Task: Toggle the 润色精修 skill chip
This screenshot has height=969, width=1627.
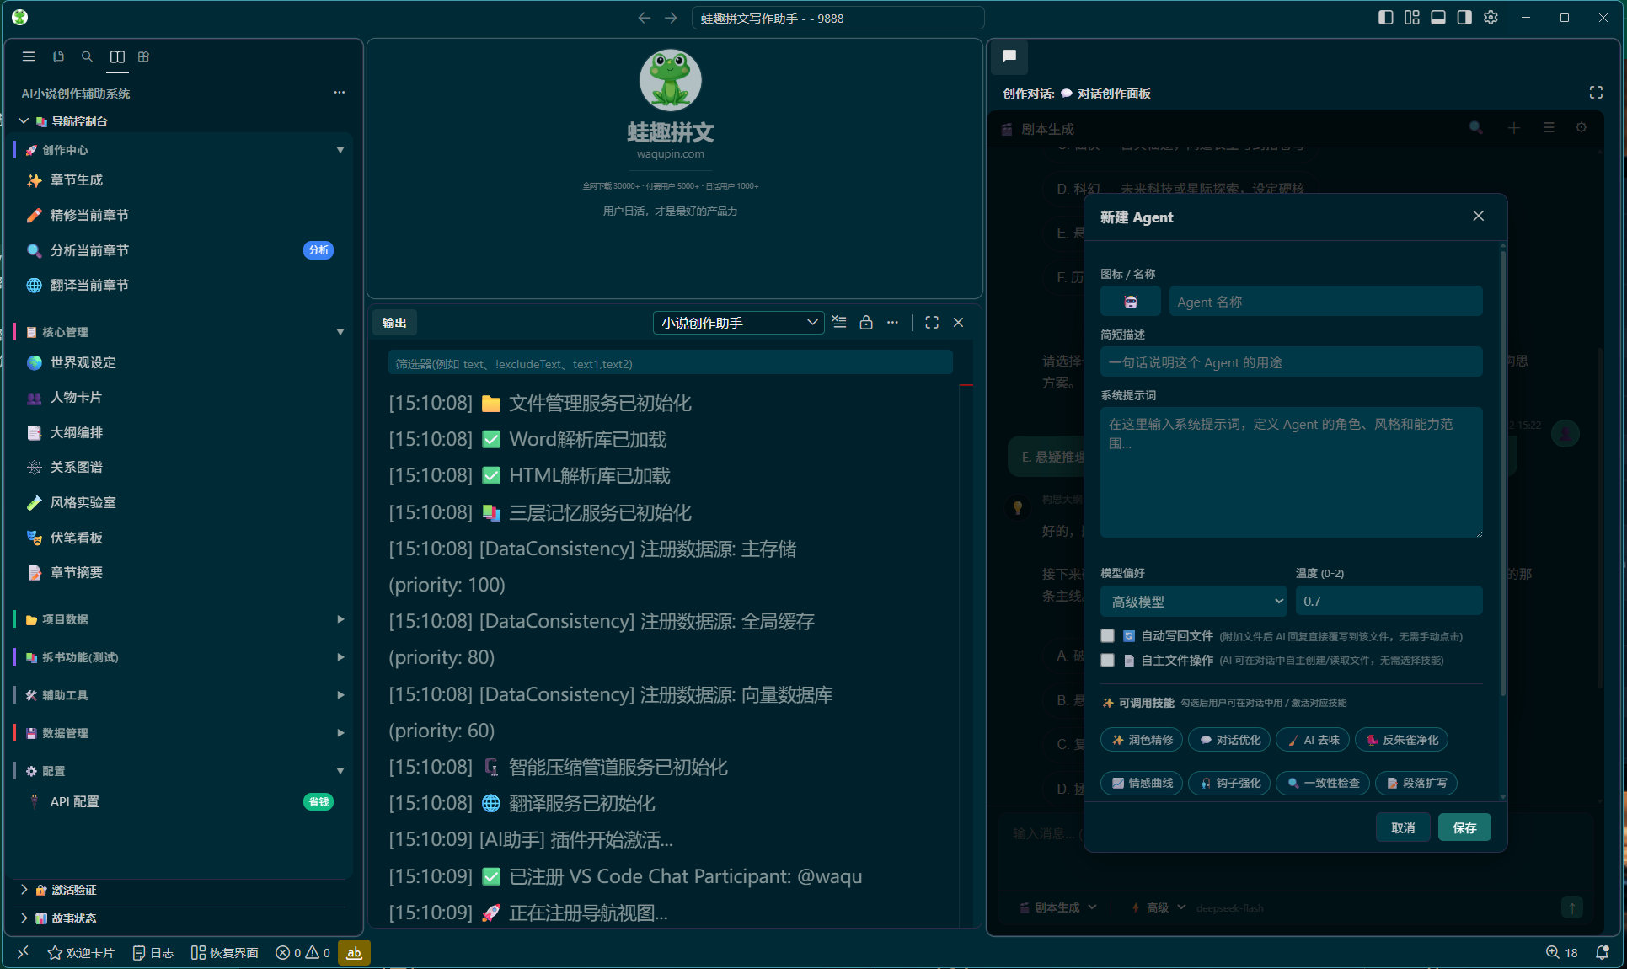Action: pyautogui.click(x=1142, y=740)
